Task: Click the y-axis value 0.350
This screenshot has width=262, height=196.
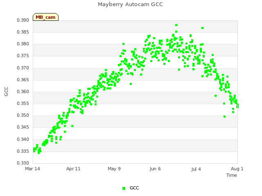Action: click(x=23, y=115)
